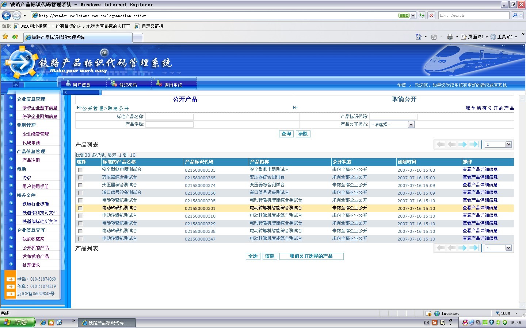
Task: Go to last page arrow in top pager
Action: click(x=474, y=144)
